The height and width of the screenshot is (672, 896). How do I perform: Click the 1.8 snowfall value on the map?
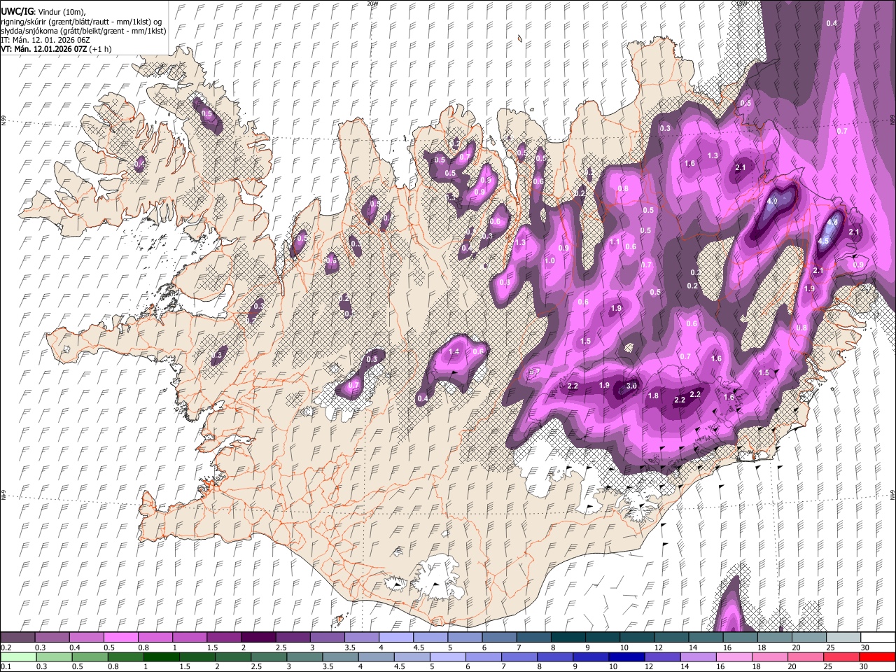[653, 396]
